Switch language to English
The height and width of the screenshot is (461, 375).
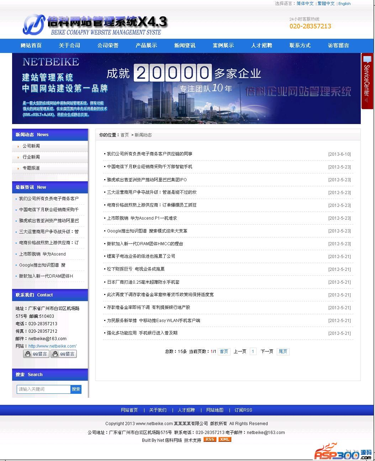pos(344,4)
